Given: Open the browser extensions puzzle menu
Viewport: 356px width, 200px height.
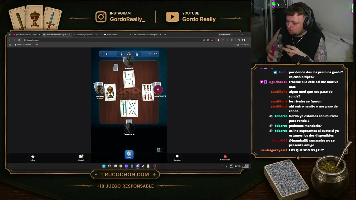Looking at the screenshot, I should [232, 40].
